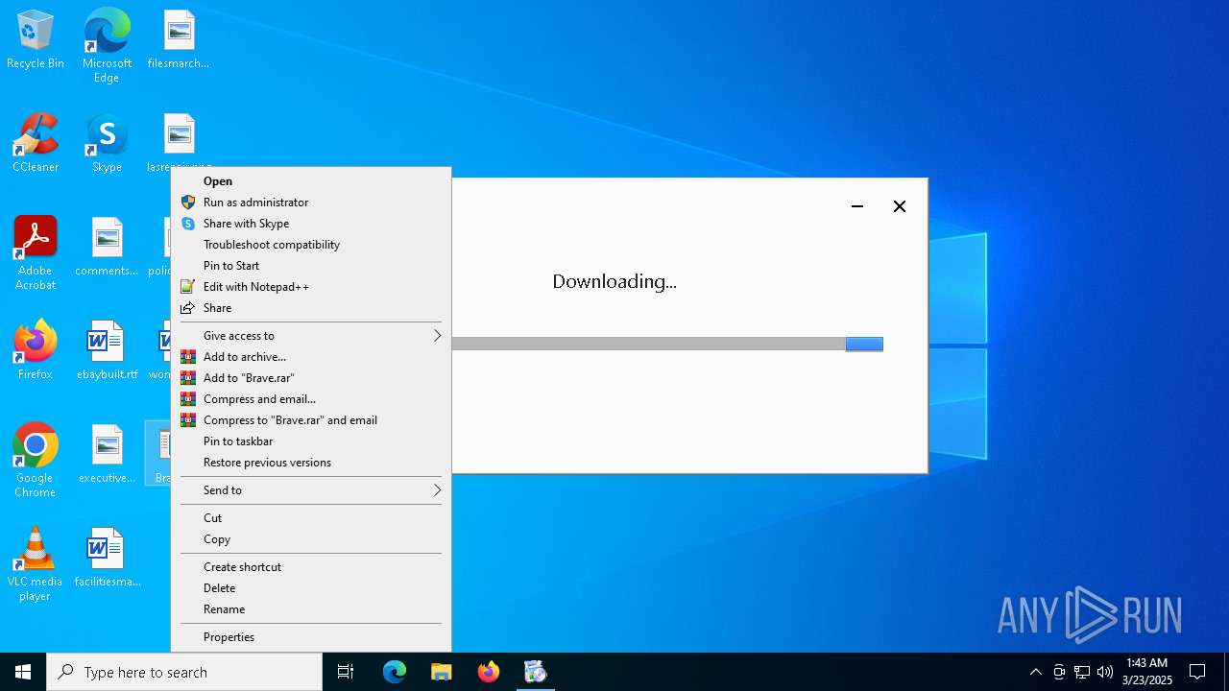Screen dimensions: 1229x691
Task: Click the taskbar search box
Action: click(184, 672)
